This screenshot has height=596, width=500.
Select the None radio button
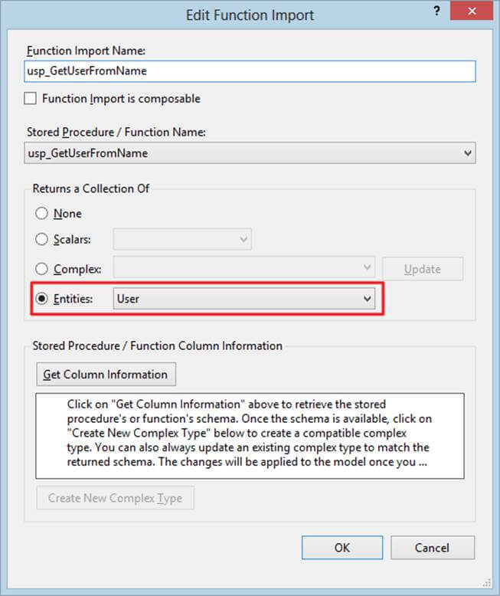coord(42,214)
